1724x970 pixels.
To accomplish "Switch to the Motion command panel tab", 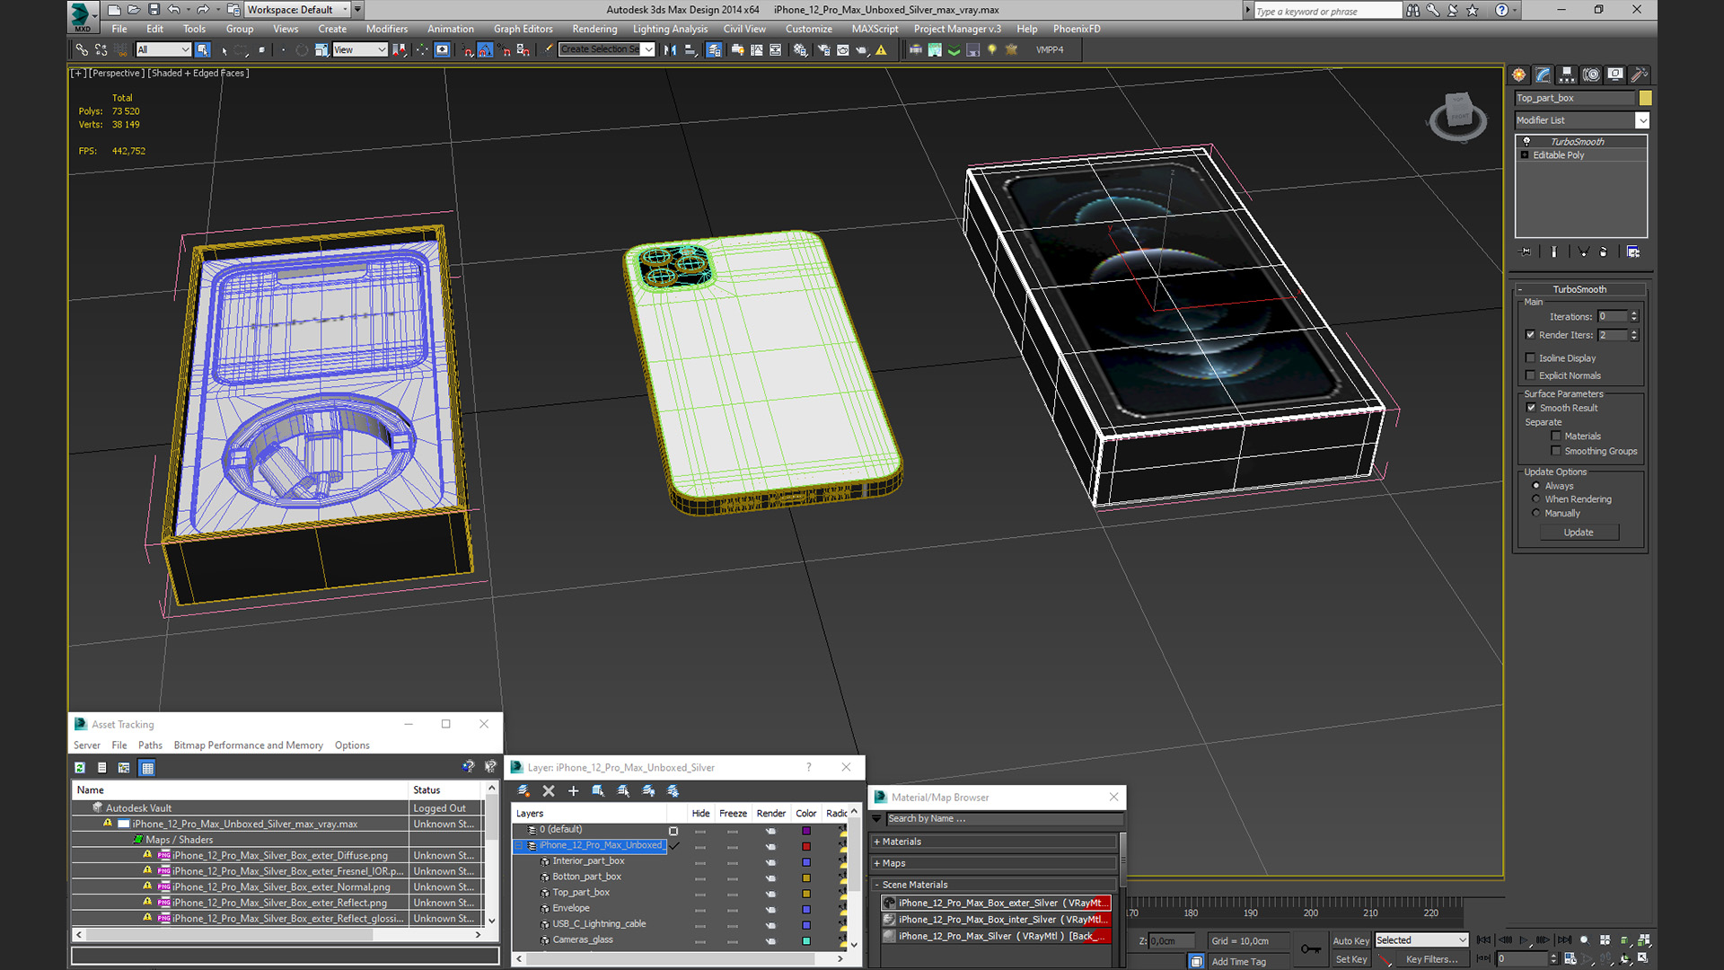I will (x=1591, y=75).
